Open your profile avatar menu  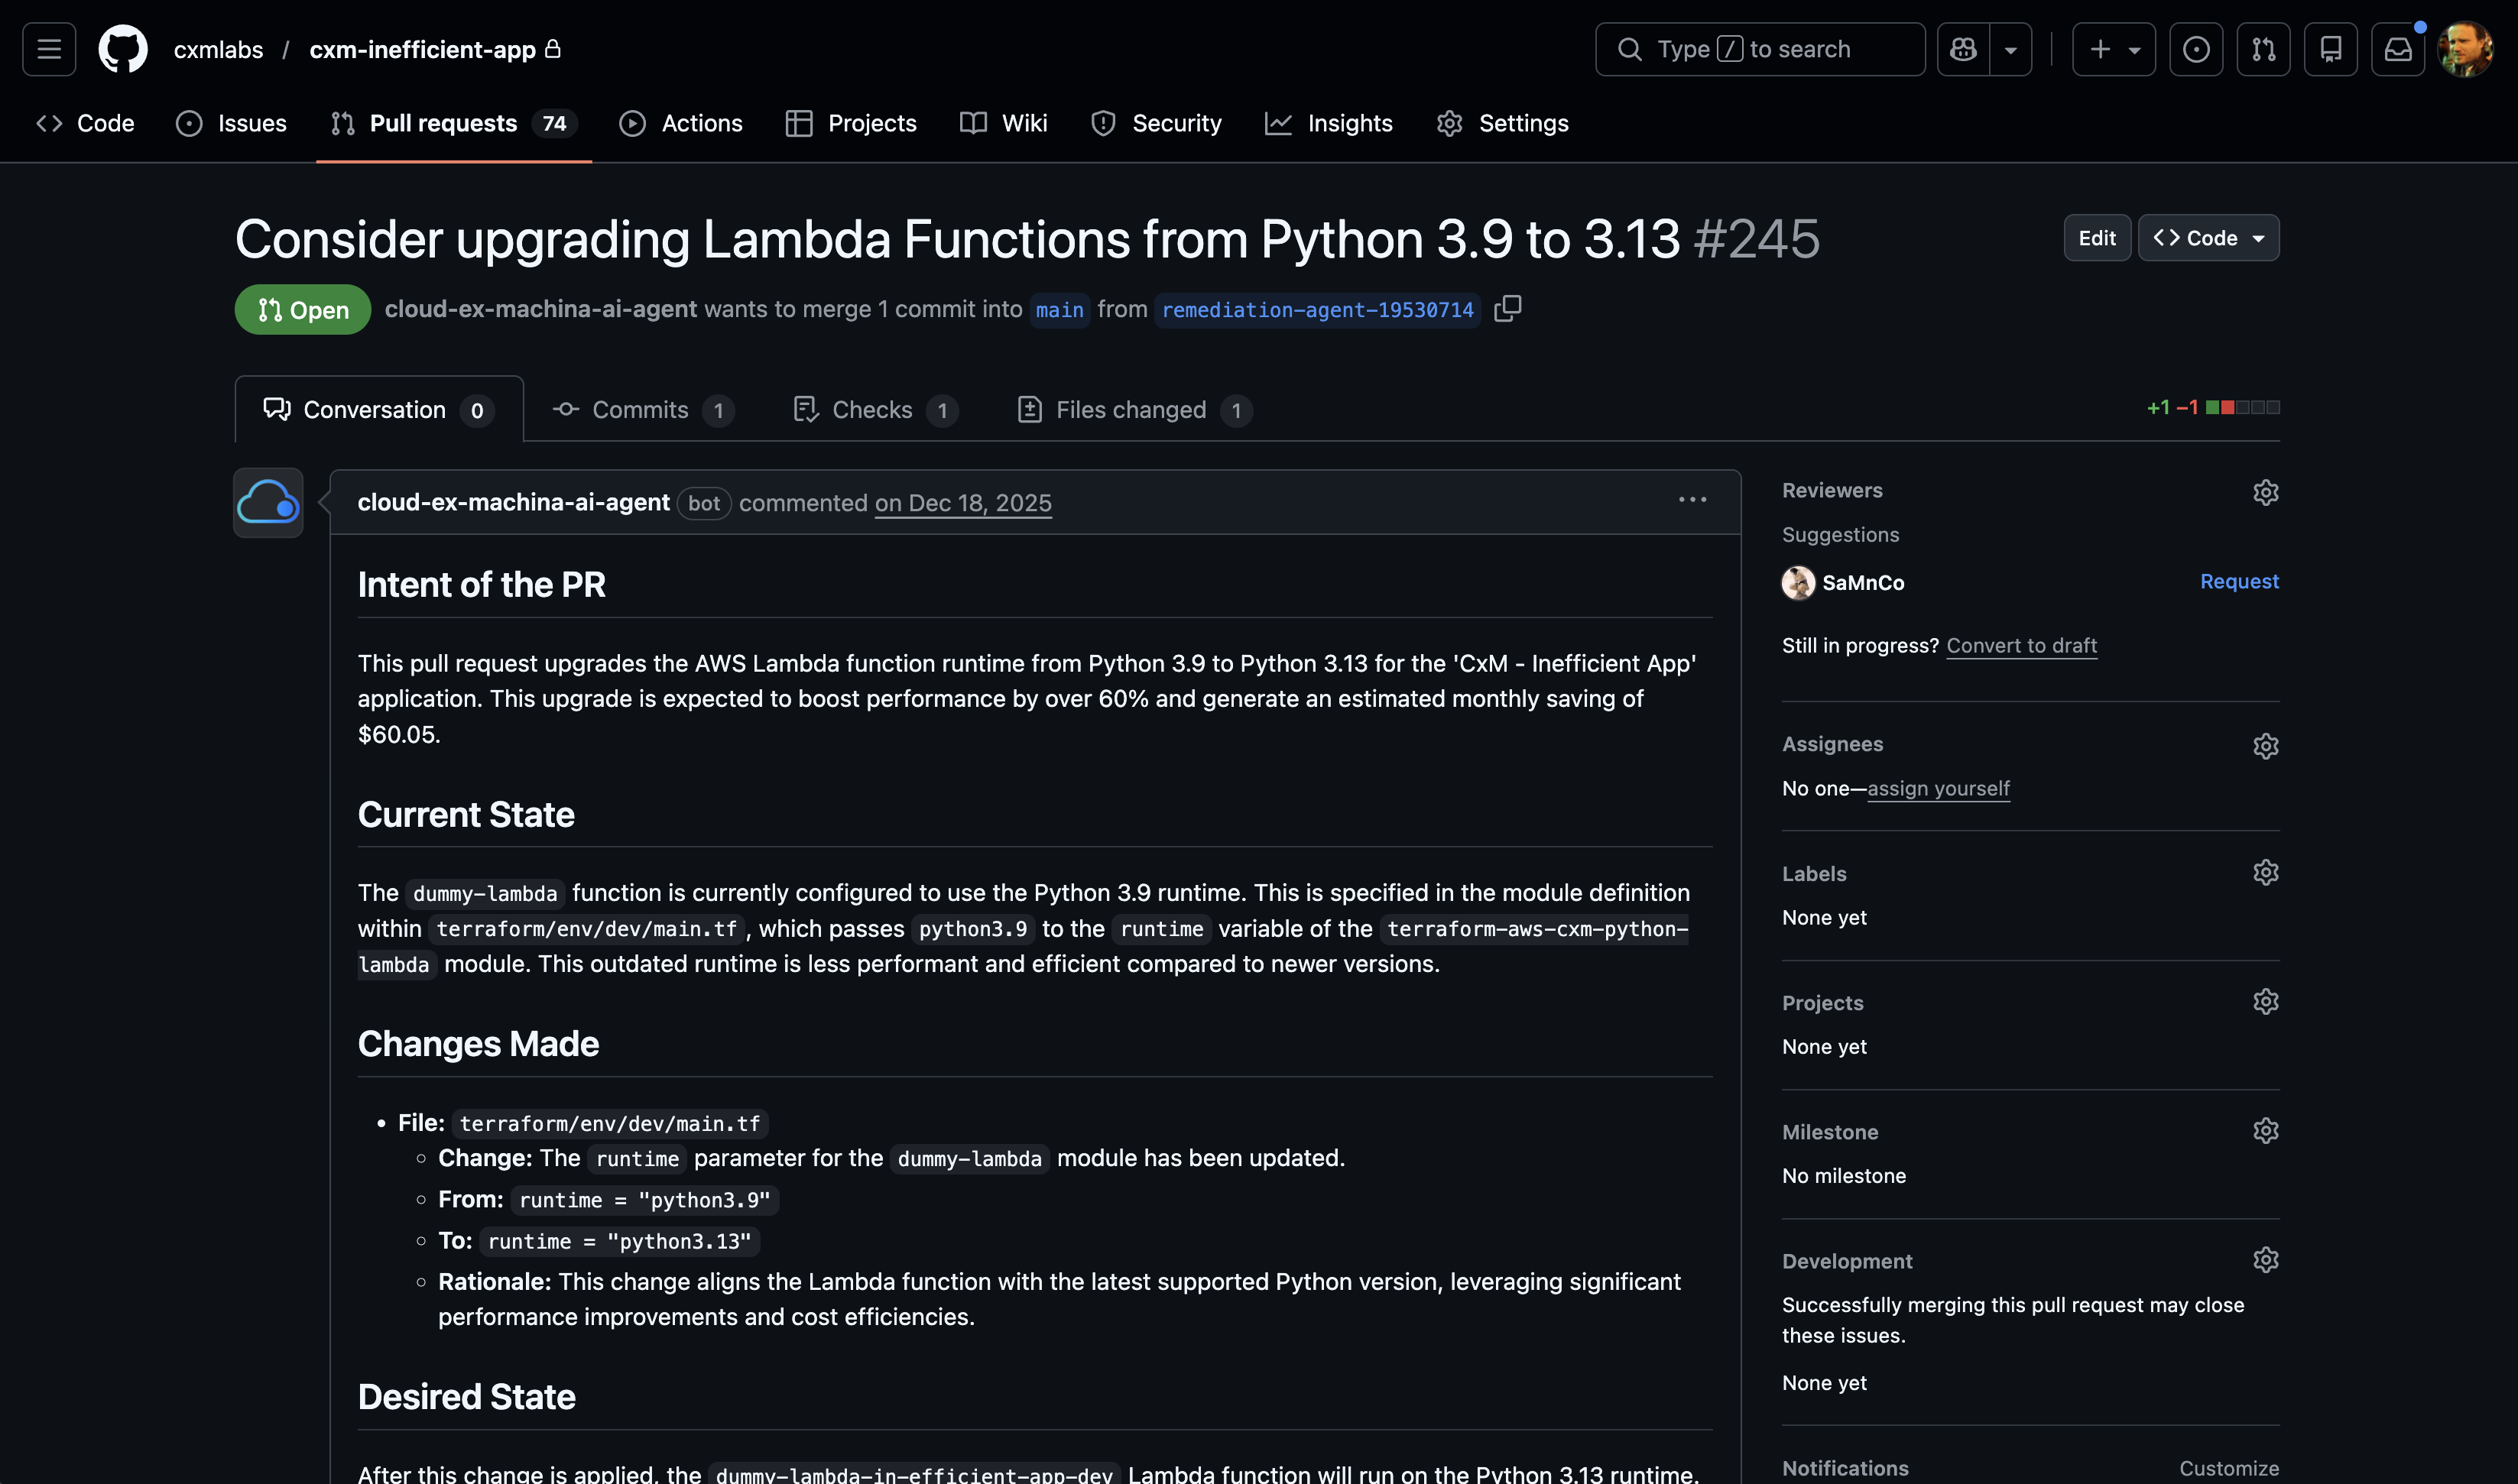[x=2467, y=48]
